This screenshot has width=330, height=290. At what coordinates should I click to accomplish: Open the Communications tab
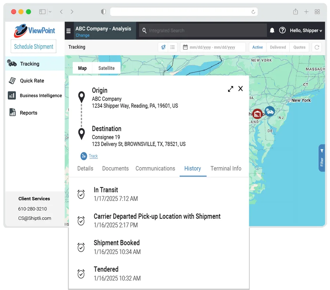(155, 168)
